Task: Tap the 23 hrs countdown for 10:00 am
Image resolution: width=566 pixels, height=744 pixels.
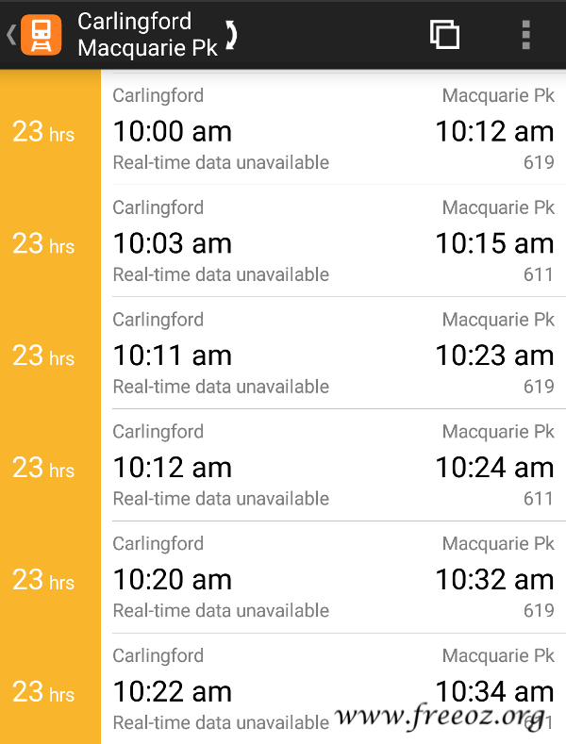Action: (43, 131)
